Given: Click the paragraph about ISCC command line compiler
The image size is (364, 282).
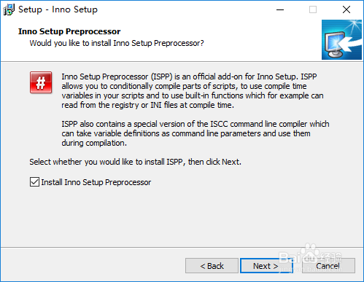Looking at the screenshot, I should pyautogui.click(x=195, y=133).
